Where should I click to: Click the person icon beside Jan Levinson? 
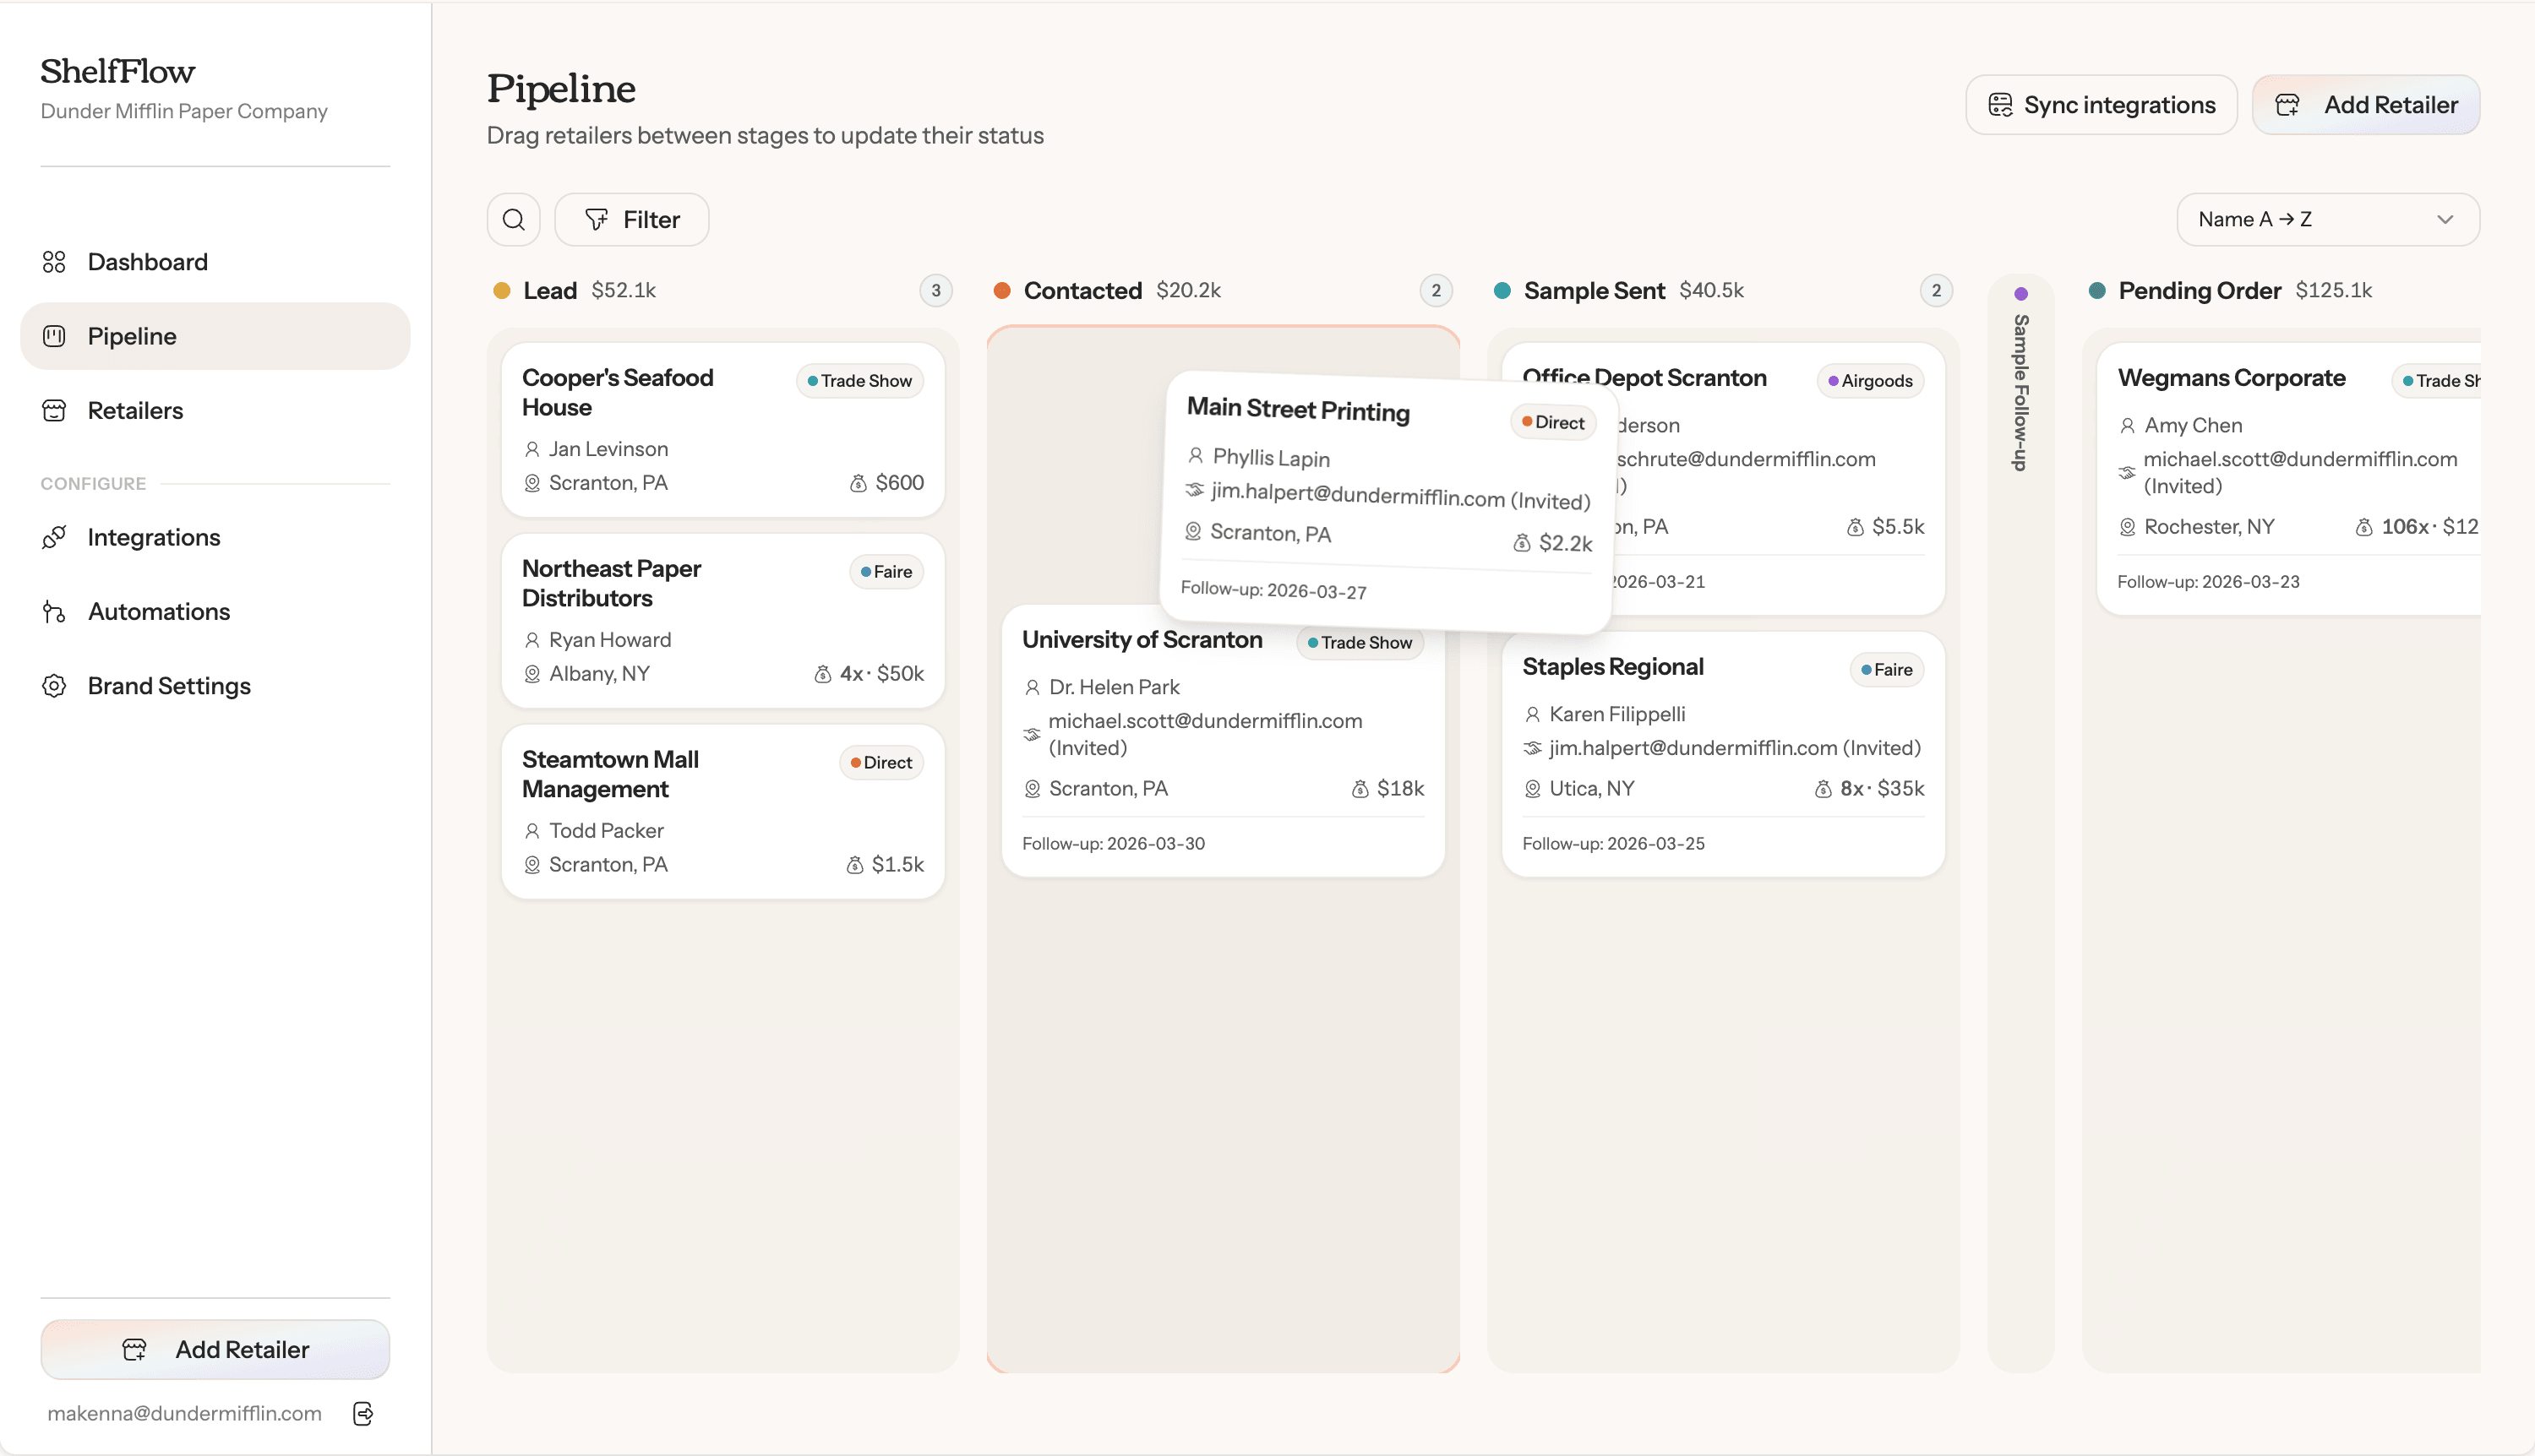tap(532, 450)
